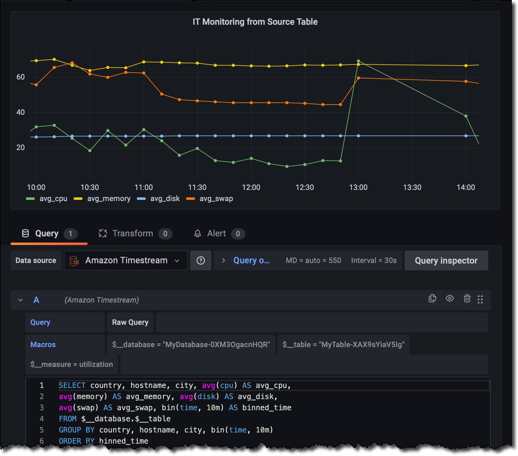Click the avg_memory yellow legend swatch
Image resolution: width=518 pixels, height=456 pixels.
point(78,199)
